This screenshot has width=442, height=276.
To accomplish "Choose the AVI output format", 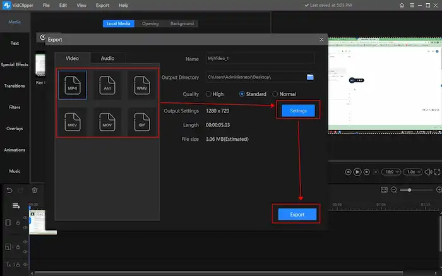I will (106, 88).
